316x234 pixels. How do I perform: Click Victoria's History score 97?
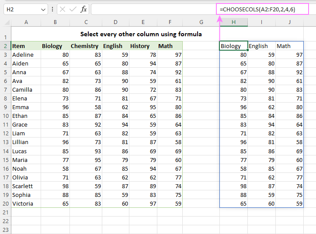click(143, 203)
